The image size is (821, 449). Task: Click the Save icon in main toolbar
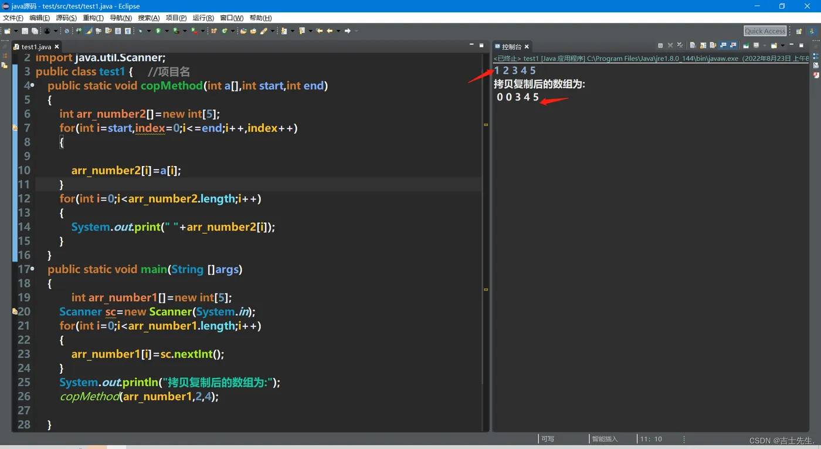click(x=25, y=31)
